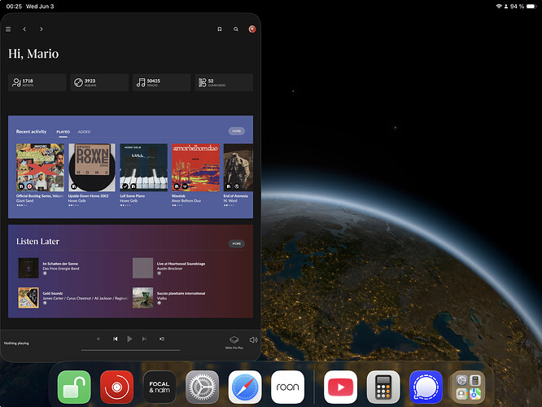
Task: Open the Signal app in dock
Action: (x=426, y=387)
